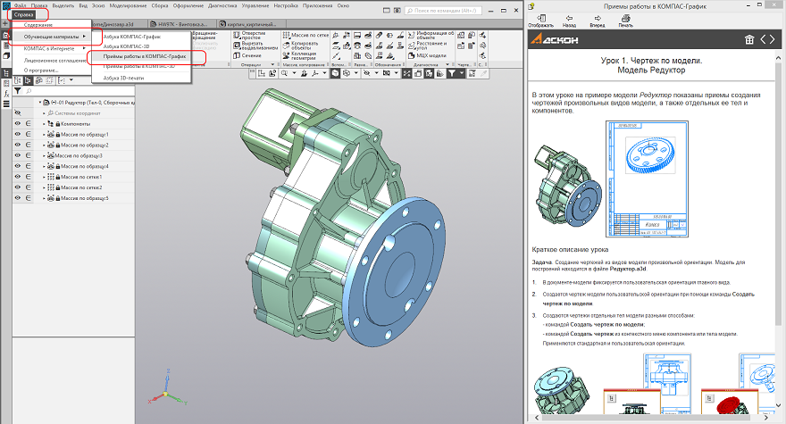The width and height of the screenshot is (786, 424).
Task: Go to previous lesson with left chevron
Action: point(764,40)
